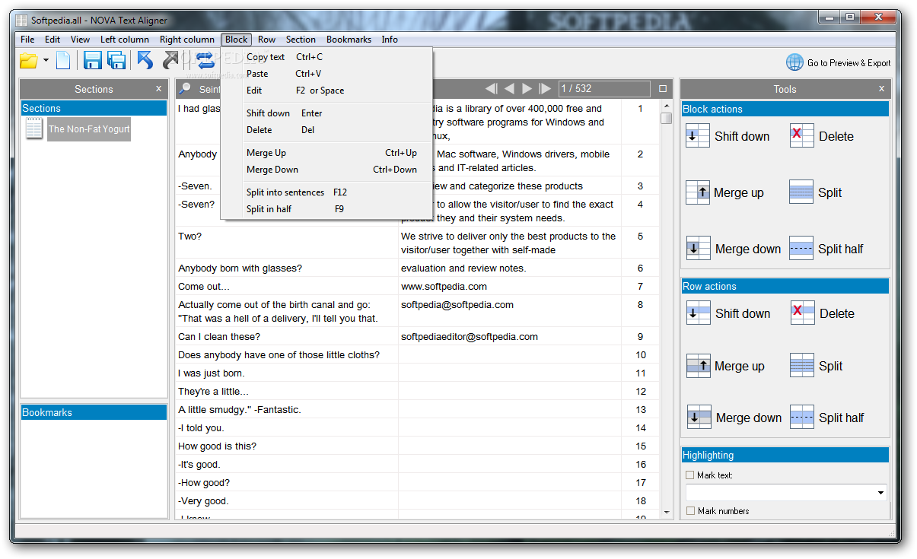The width and height of the screenshot is (917, 559).
Task: Save using the single floppy disk icon
Action: click(93, 61)
